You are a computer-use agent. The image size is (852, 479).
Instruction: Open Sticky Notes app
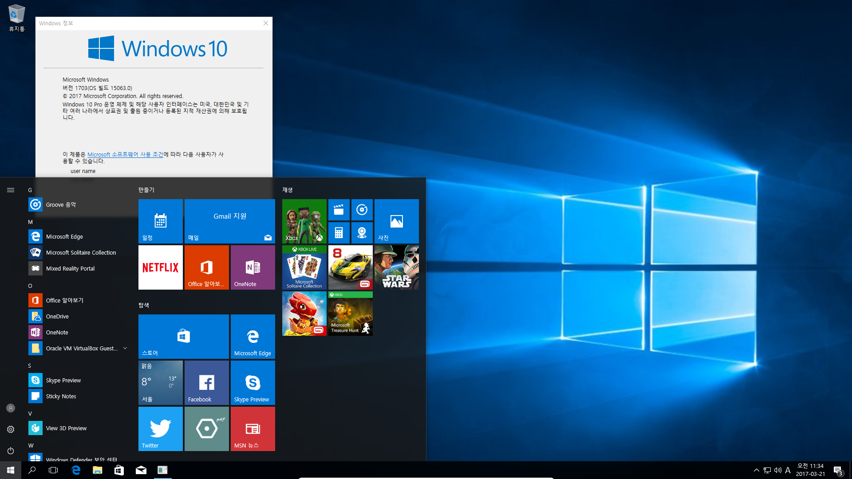(x=79, y=396)
